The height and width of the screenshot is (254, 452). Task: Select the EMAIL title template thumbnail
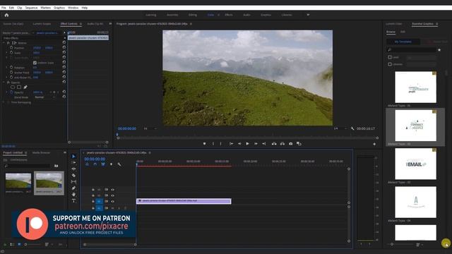pyautogui.click(x=415, y=164)
